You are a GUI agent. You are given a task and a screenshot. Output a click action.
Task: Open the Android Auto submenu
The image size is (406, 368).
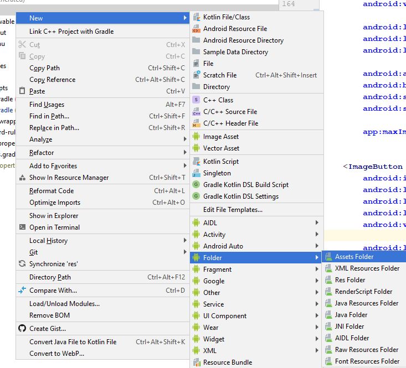coord(257,246)
